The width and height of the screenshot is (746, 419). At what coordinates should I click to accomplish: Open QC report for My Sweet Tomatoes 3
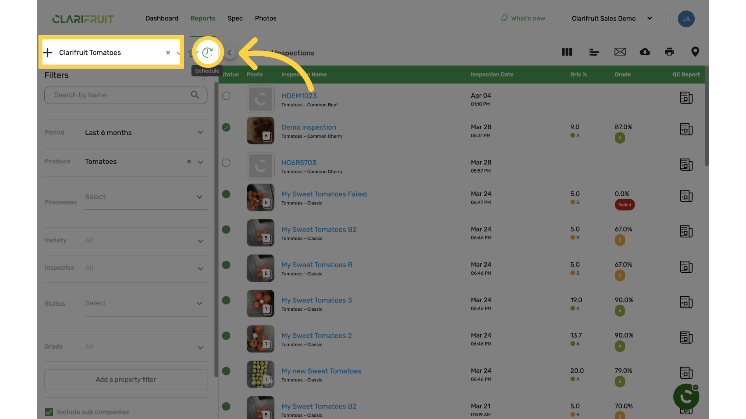(x=686, y=302)
